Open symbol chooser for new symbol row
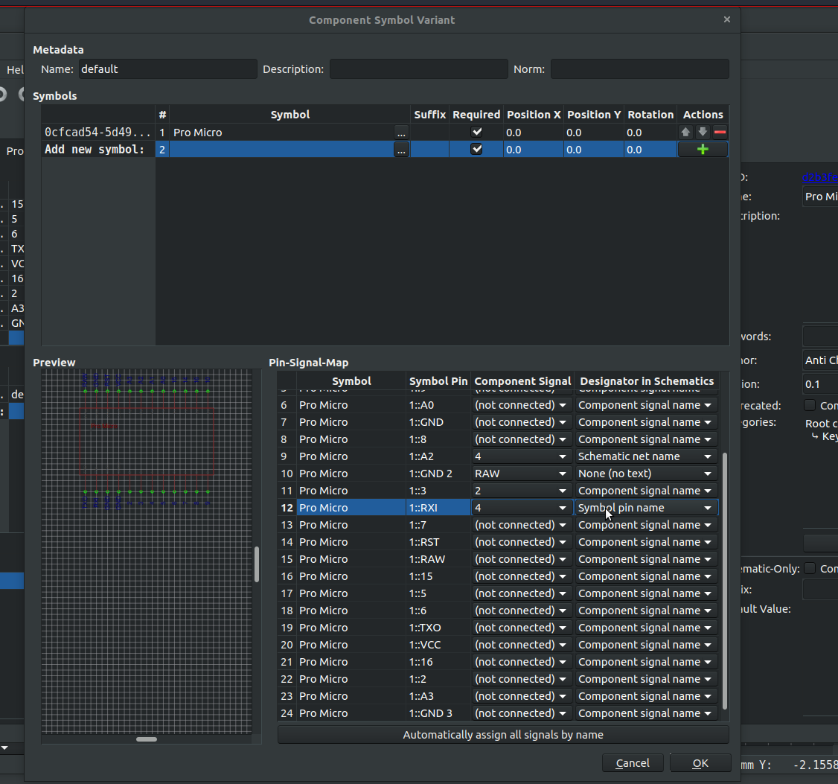Image resolution: width=838 pixels, height=784 pixels. pos(401,150)
